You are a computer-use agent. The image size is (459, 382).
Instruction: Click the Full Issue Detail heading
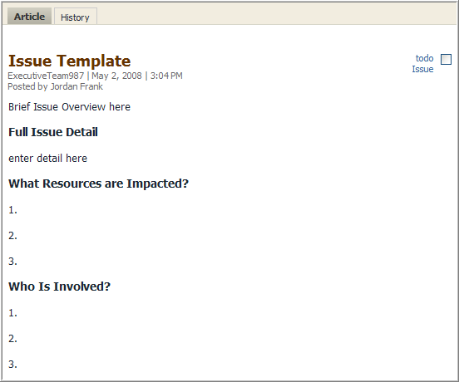[x=53, y=132]
